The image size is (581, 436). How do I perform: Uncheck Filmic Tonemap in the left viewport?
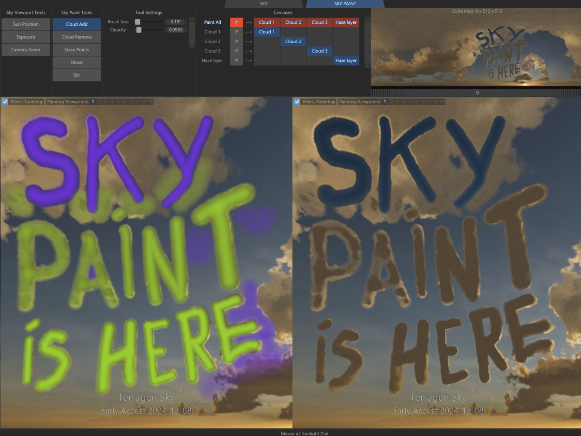pyautogui.click(x=5, y=102)
